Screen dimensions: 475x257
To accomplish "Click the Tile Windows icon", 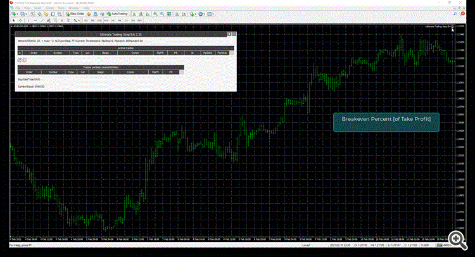I will 168,14.
